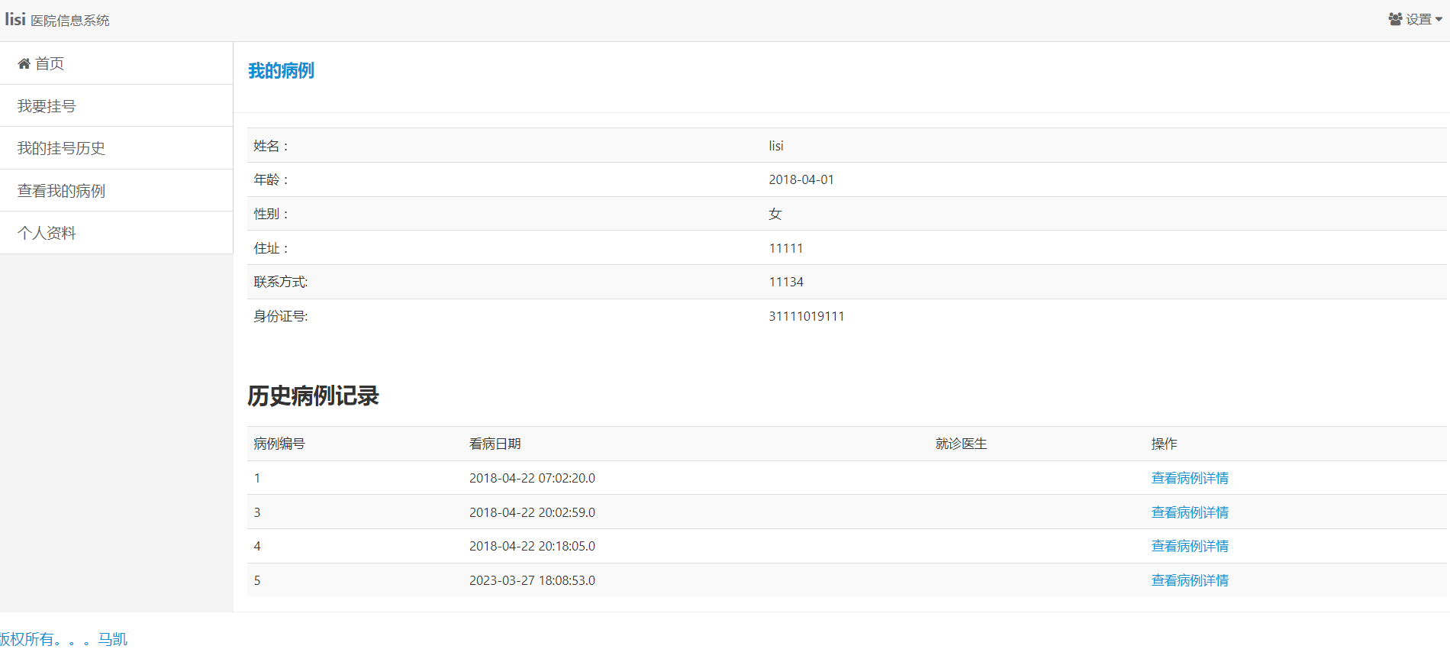
Task: Open 我的挂号历史 in the sidebar
Action: (116, 148)
